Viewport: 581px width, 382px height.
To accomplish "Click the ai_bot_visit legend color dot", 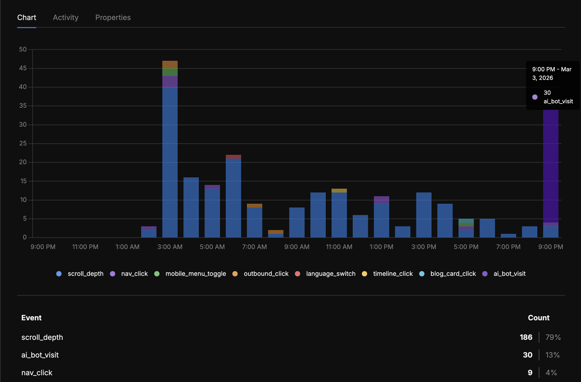I will point(485,274).
